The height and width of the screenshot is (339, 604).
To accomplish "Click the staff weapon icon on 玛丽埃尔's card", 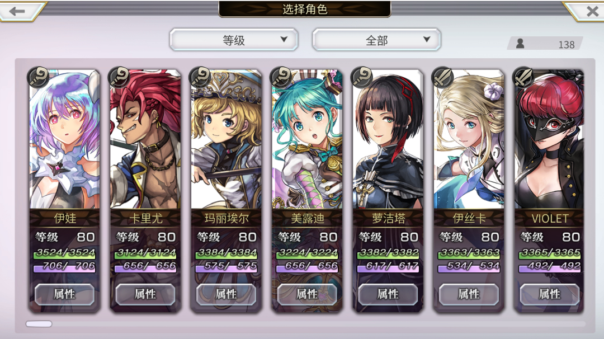I will click(200, 77).
